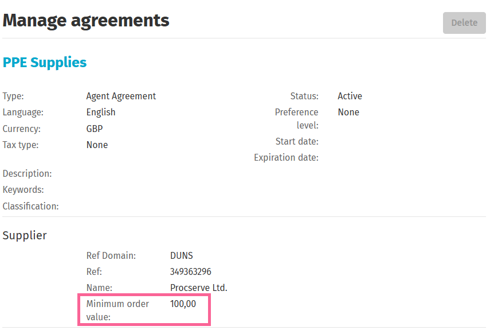Viewport: 494px width, 330px height.
Task: Click the Supplier section heading
Action: 25,235
